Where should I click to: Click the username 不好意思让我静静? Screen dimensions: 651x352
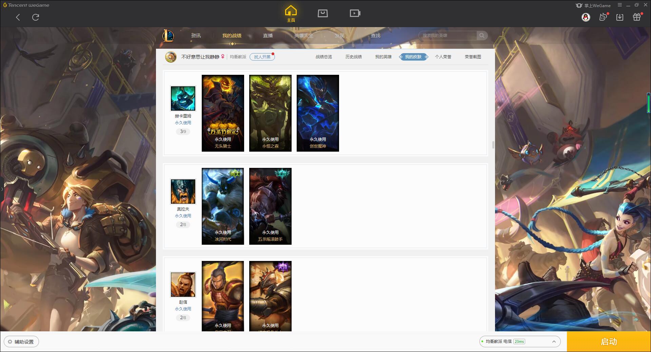point(200,57)
